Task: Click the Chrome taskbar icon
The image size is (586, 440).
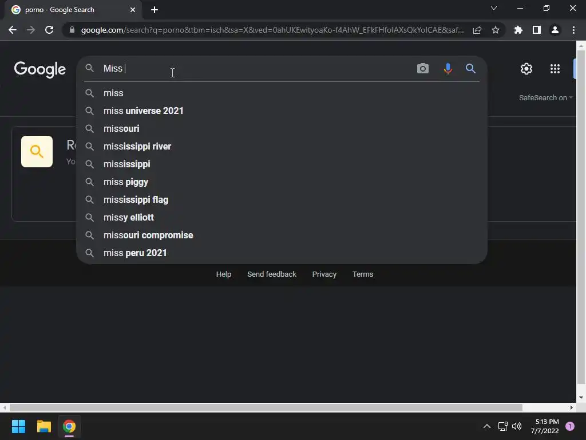Action: tap(69, 426)
